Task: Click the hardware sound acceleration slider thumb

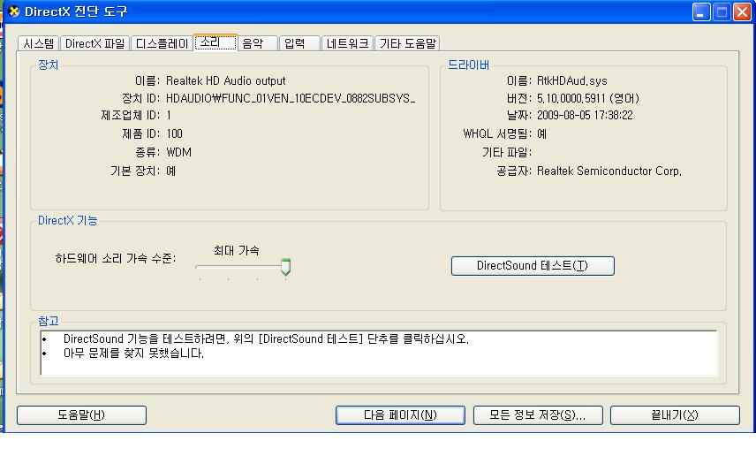Action: click(285, 267)
